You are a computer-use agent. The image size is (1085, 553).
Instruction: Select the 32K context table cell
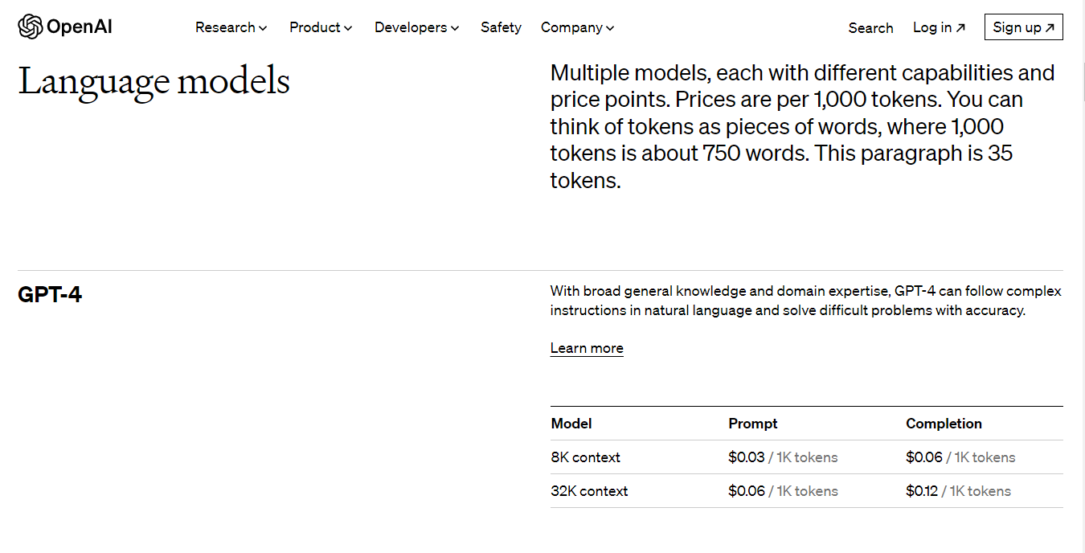(589, 491)
